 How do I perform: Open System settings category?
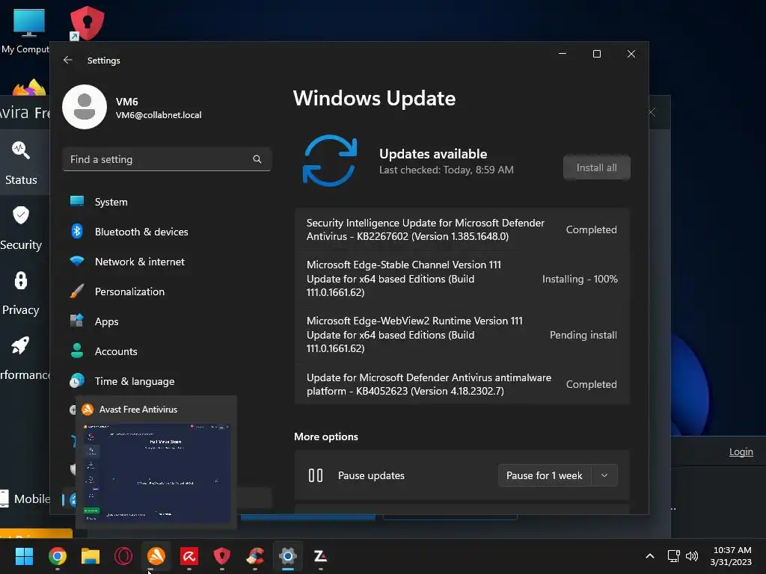[167, 202]
